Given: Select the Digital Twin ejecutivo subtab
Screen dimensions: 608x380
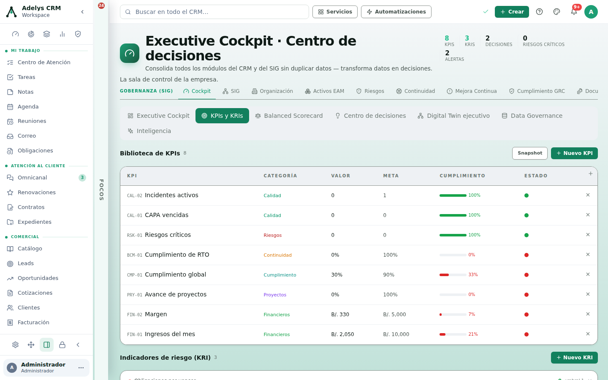Looking at the screenshot, I should coord(454,116).
